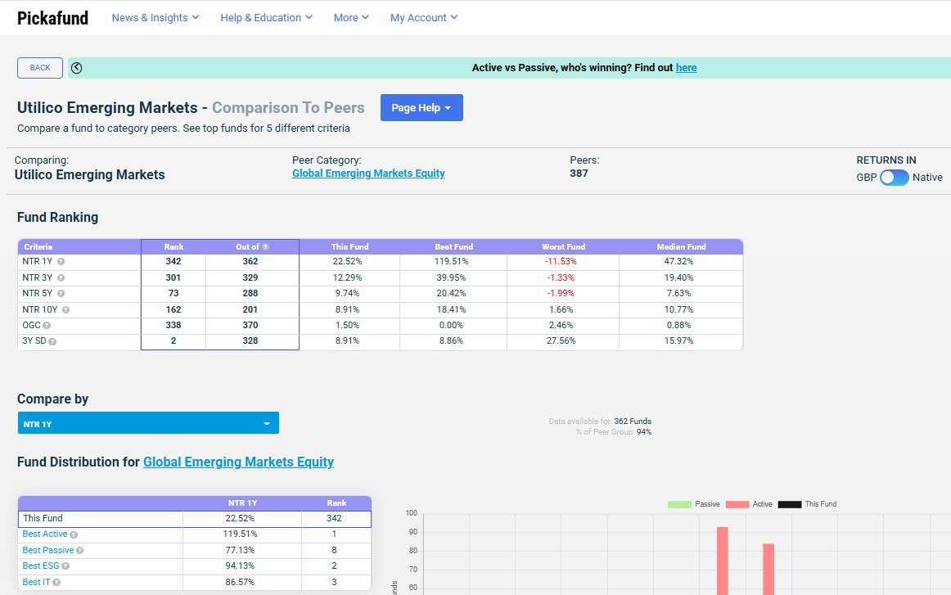Open the More menu
The width and height of the screenshot is (951, 595).
click(x=351, y=17)
